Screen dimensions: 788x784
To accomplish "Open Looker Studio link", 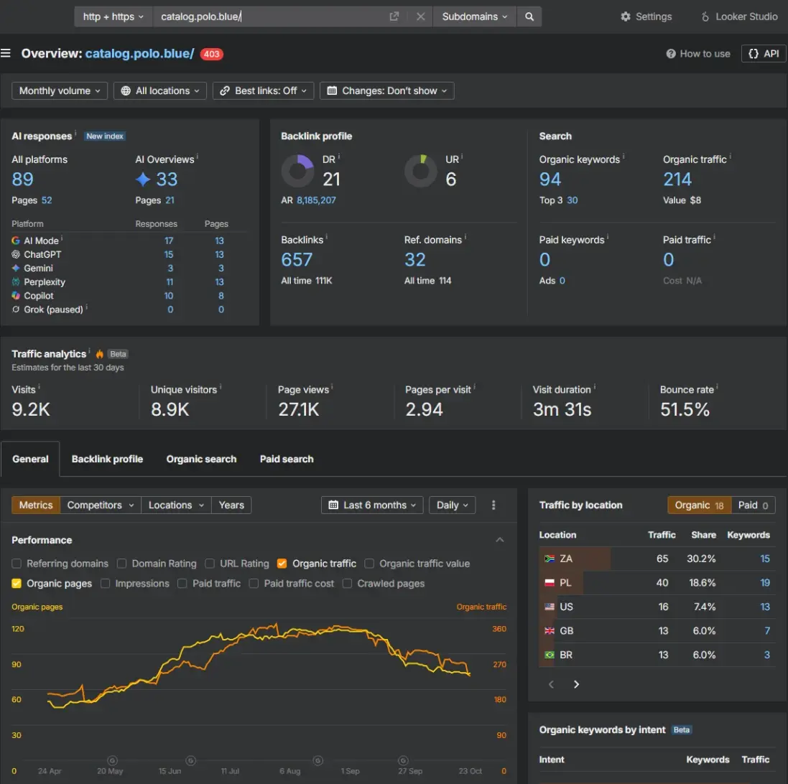I will coord(738,17).
